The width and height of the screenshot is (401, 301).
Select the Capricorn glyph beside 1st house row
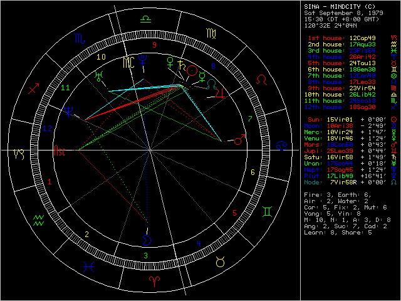tap(393, 38)
